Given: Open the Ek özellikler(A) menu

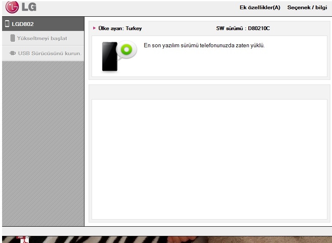Looking at the screenshot, I should pos(260,8).
